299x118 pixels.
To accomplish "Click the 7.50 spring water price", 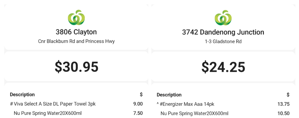I will pos(138,113).
